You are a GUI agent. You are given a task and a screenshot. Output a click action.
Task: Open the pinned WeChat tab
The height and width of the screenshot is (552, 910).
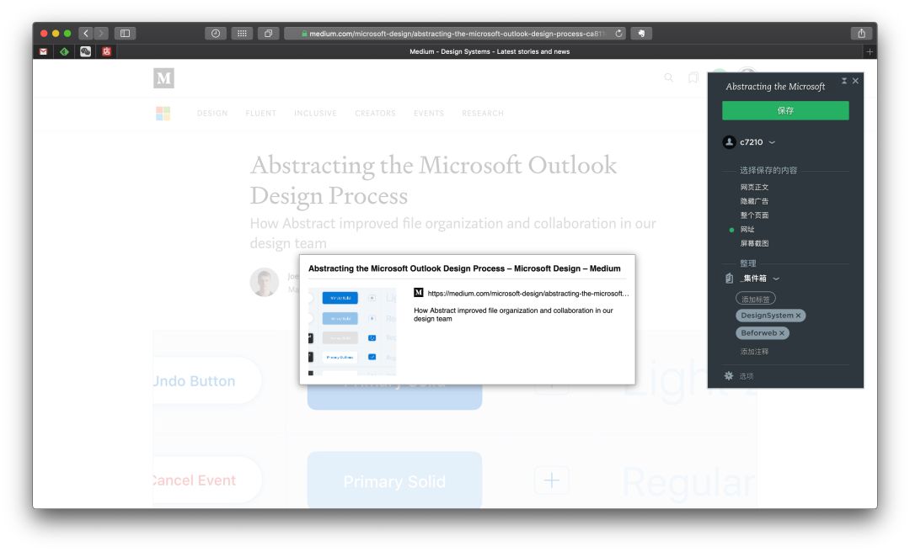click(x=85, y=51)
